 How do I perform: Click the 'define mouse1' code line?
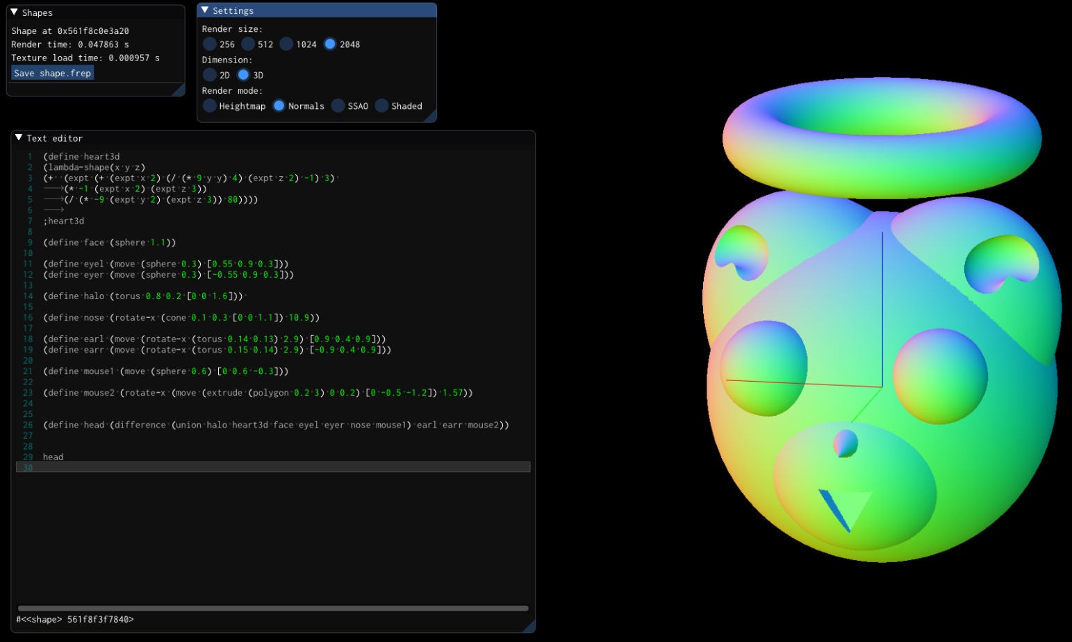165,371
